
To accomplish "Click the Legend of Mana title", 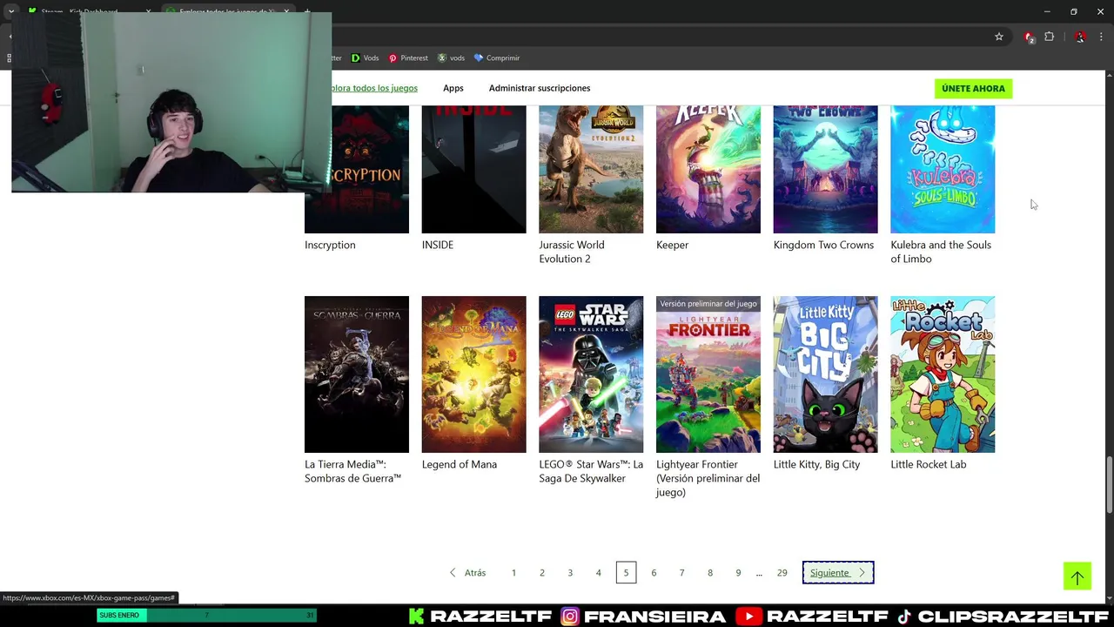I will (460, 464).
